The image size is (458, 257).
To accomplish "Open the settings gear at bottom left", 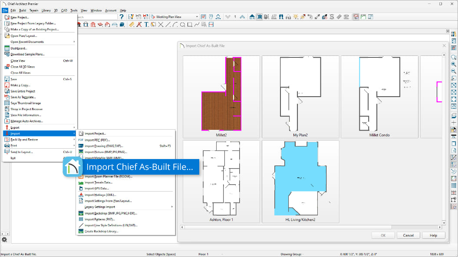I will (4, 240).
